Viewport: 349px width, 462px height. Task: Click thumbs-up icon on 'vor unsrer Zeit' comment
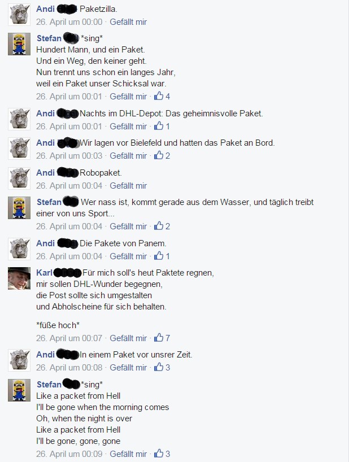[x=159, y=367]
